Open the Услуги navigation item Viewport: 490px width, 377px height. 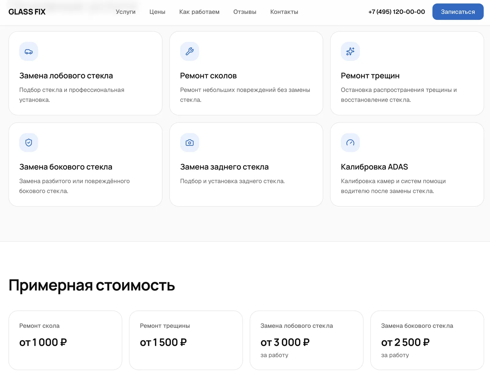(126, 12)
